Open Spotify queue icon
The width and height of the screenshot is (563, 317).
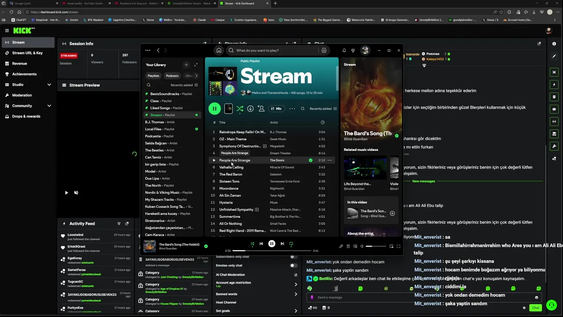tap(348, 247)
